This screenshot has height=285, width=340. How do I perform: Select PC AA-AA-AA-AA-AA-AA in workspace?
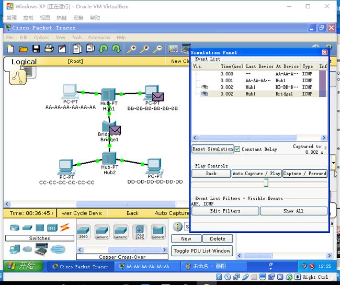pos(70,92)
